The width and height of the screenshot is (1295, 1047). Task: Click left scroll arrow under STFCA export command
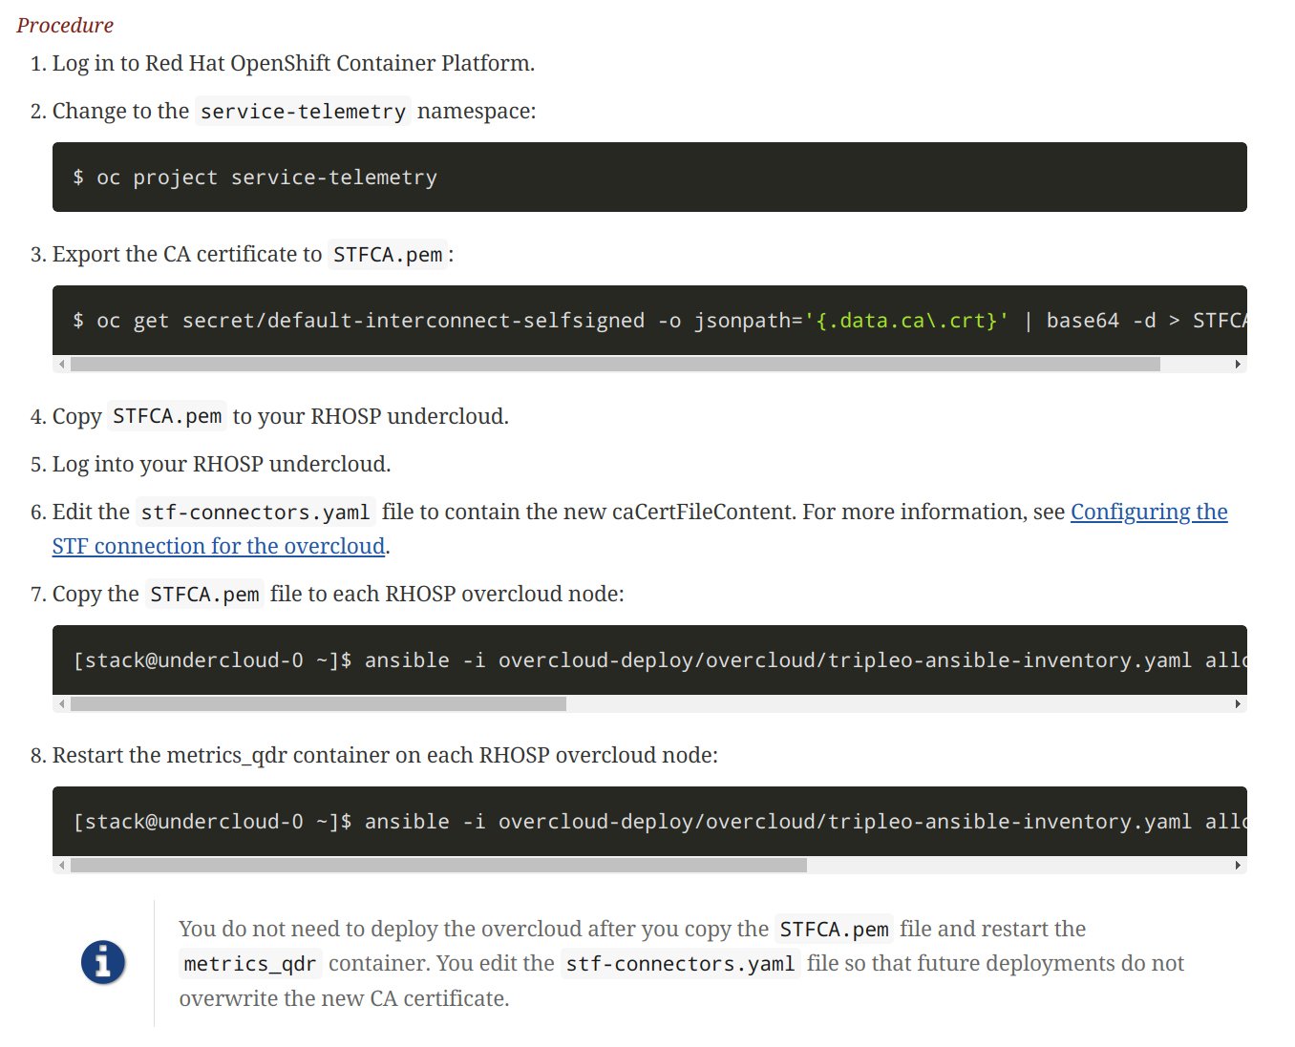[x=62, y=364]
